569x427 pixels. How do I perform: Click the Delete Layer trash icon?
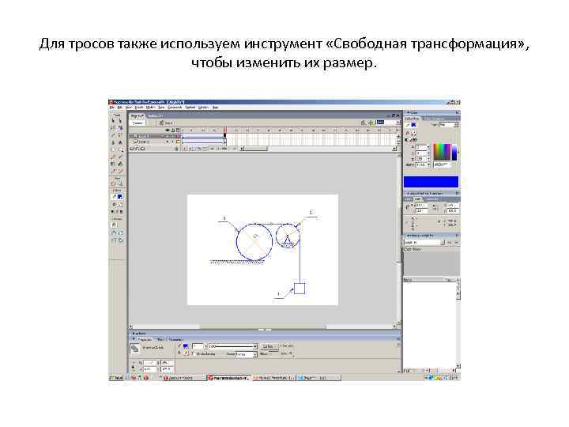(177, 149)
